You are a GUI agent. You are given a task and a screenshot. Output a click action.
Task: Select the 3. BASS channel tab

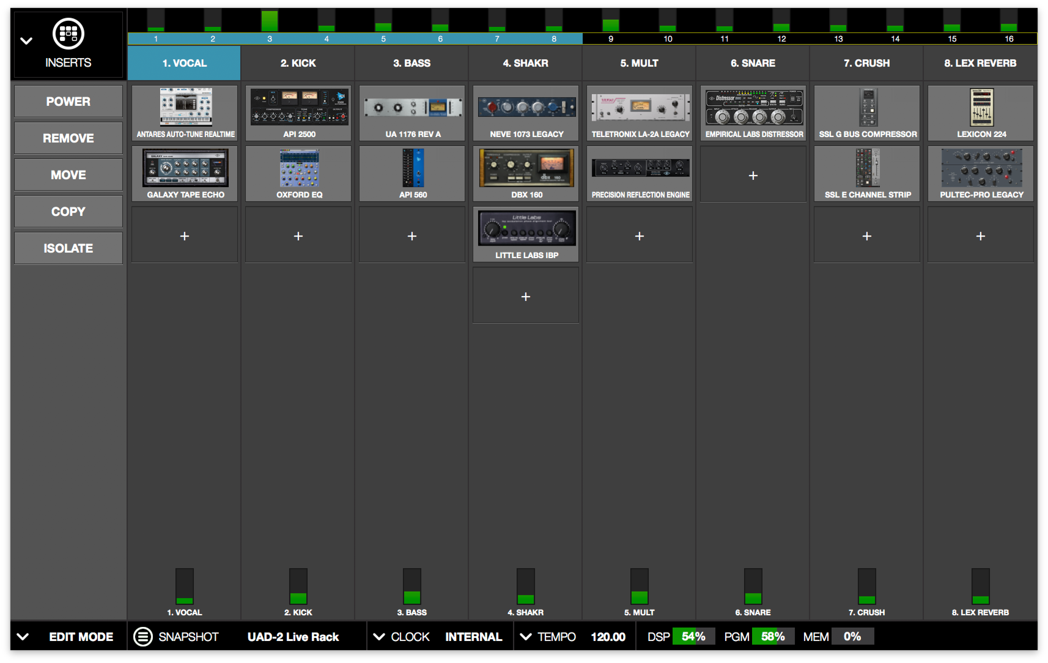(412, 63)
